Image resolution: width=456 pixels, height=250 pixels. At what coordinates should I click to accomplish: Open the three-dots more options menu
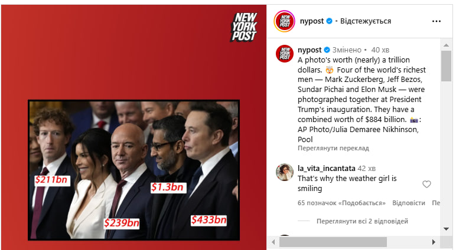coord(437,21)
